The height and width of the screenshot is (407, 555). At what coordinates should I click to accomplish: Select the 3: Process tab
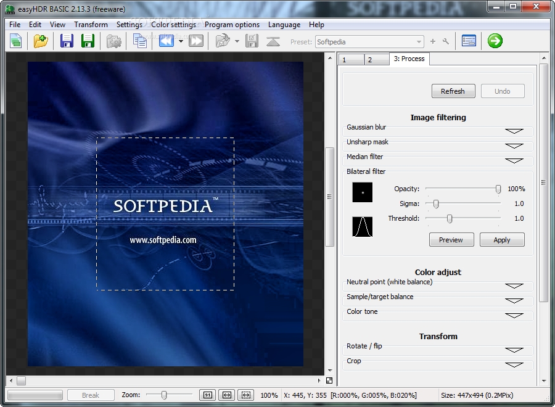click(x=409, y=59)
